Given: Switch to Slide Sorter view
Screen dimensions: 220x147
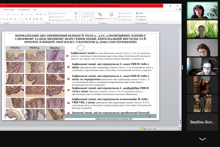Looking at the screenshot, I should pos(145,129).
